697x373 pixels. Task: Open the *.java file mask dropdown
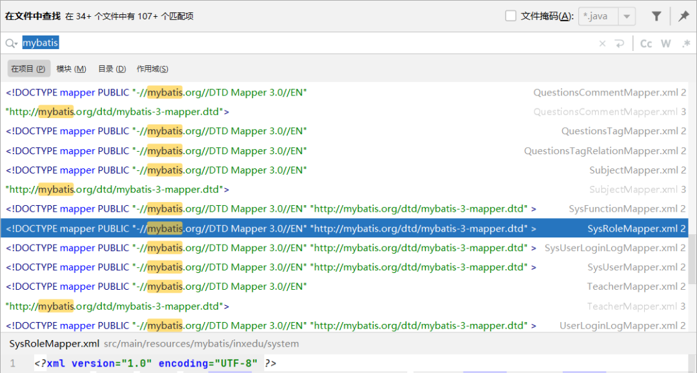pyautogui.click(x=626, y=16)
